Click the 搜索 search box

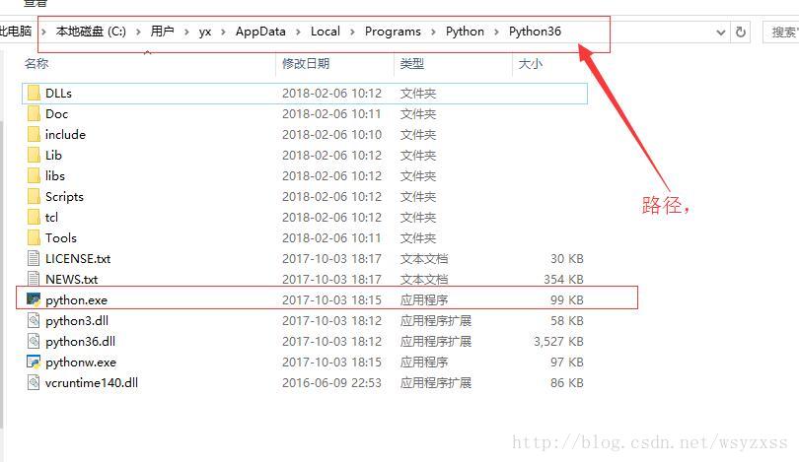[781, 33]
